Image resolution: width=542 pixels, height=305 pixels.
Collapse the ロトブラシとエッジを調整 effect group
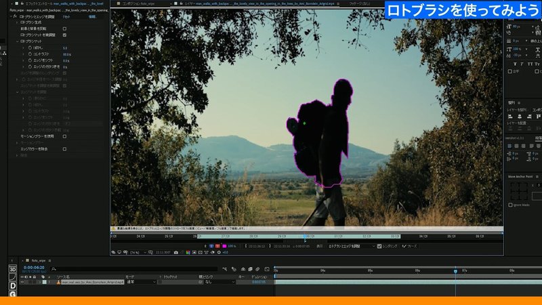click(x=11, y=16)
